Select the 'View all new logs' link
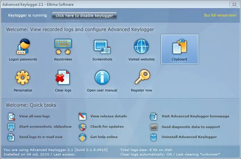Image resolution: width=241 pixels, height=159 pixels. 34,116
